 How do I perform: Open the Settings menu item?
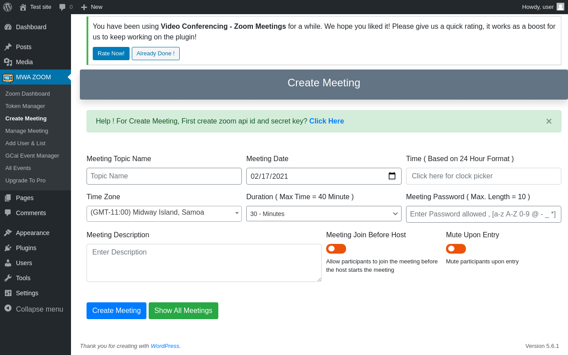click(35, 293)
